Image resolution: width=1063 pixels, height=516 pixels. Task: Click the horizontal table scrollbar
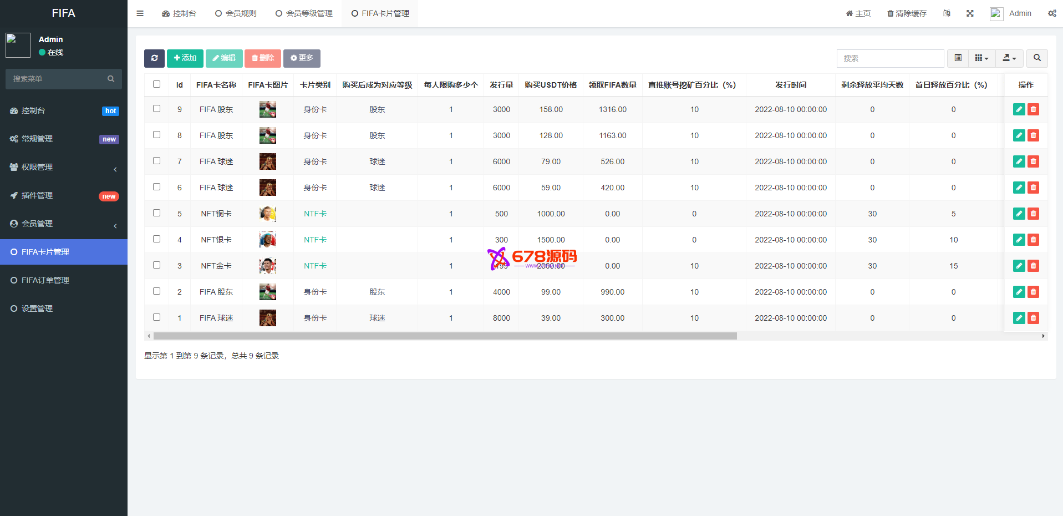pos(445,336)
